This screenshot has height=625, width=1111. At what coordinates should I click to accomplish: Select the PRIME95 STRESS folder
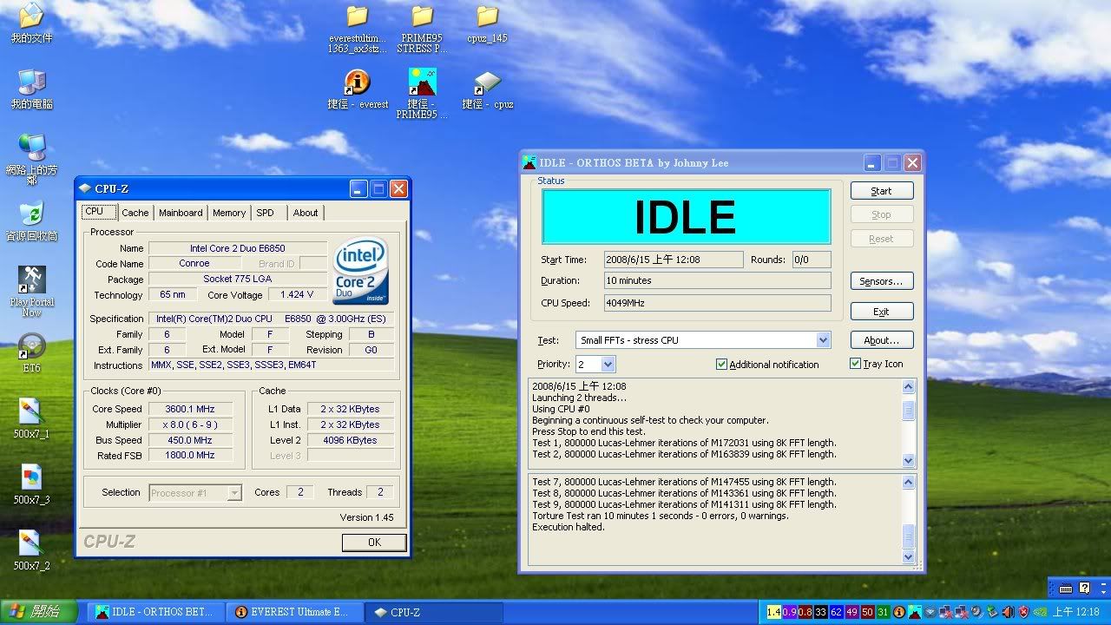pyautogui.click(x=422, y=29)
